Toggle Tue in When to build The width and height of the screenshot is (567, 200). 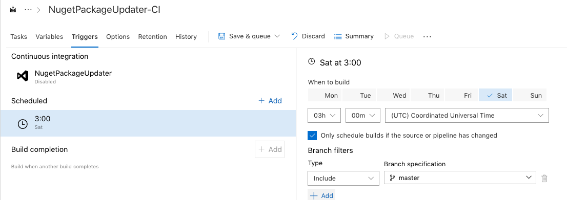pyautogui.click(x=359, y=95)
